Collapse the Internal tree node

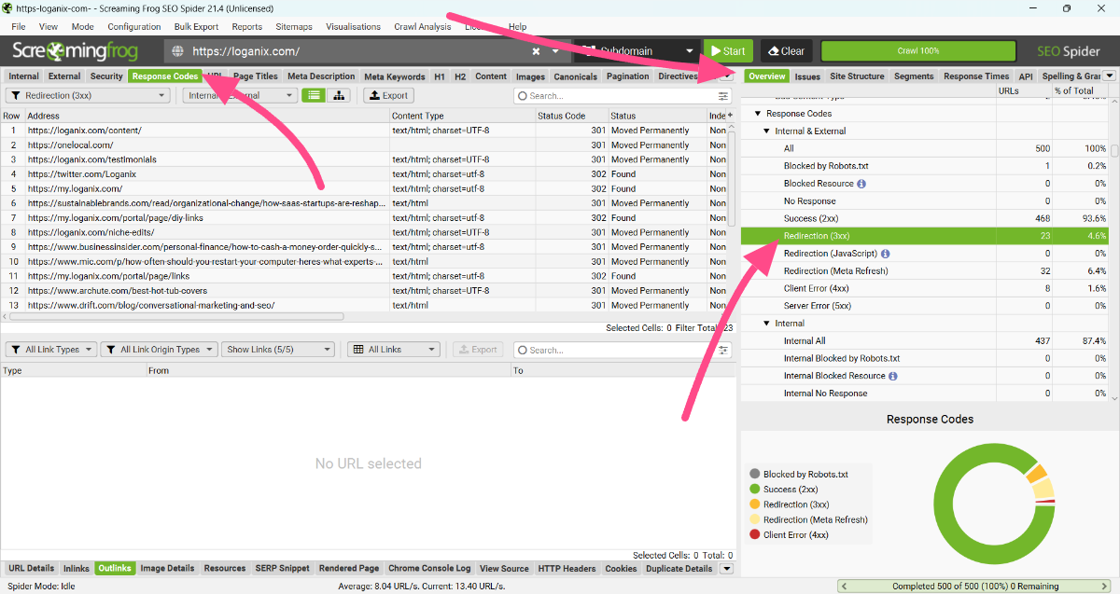point(766,324)
